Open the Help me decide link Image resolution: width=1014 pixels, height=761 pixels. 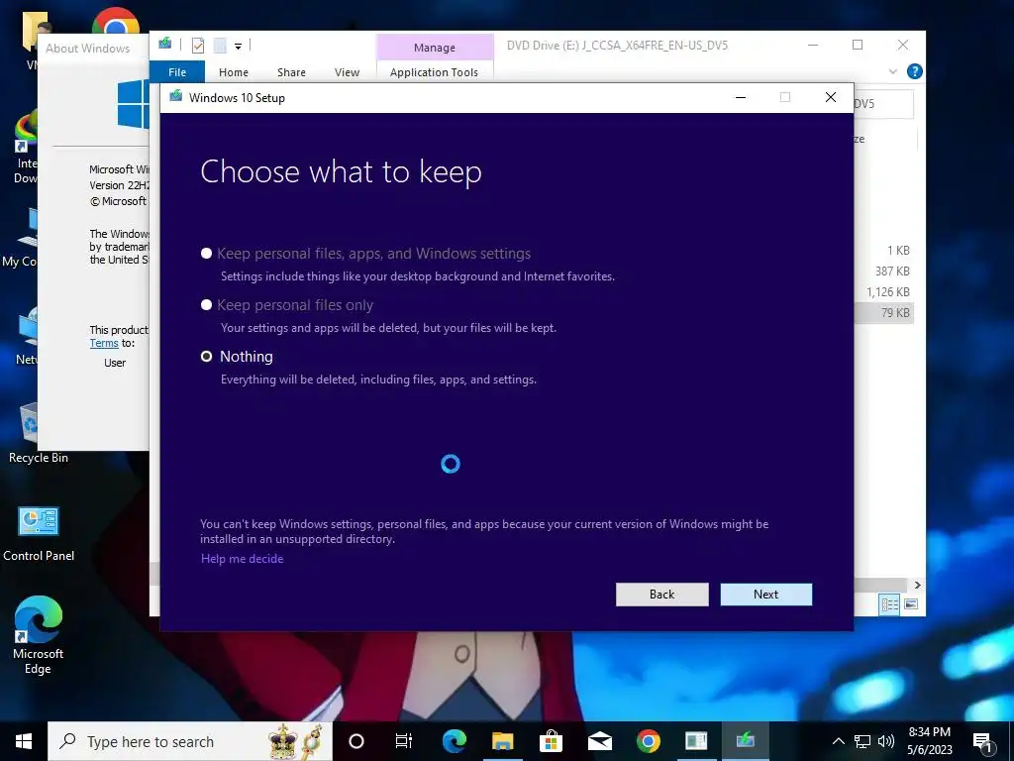[x=242, y=559]
